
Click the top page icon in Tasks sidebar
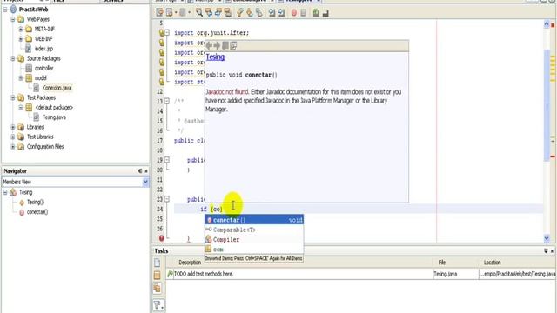158,263
